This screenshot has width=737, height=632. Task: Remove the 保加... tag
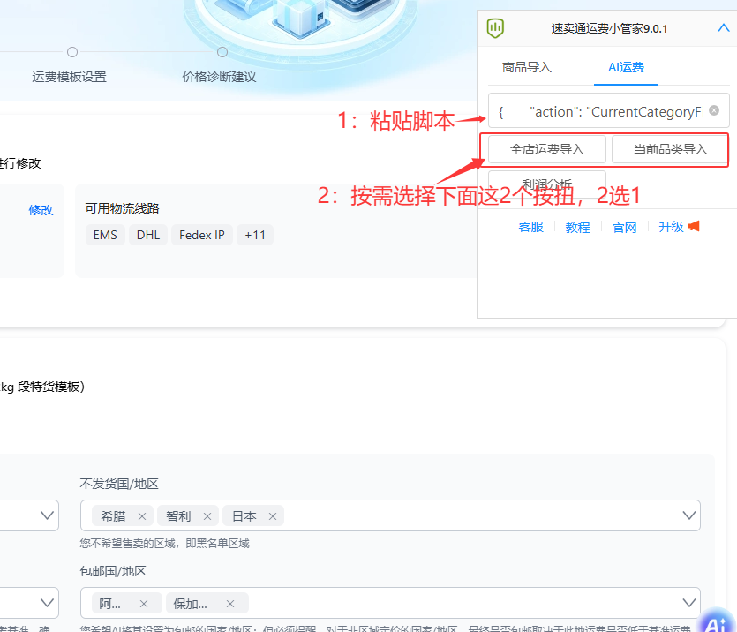tap(230, 604)
